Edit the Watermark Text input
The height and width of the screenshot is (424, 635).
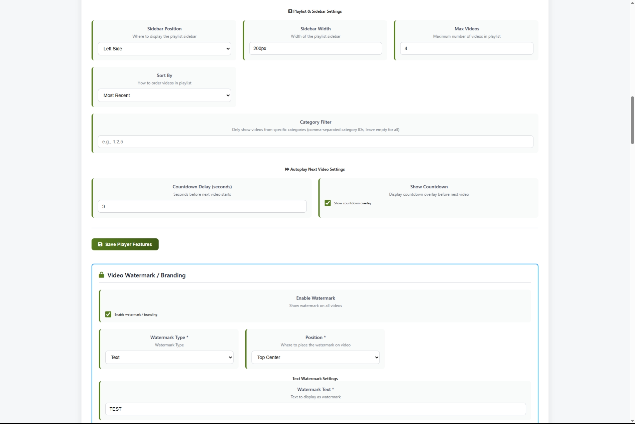point(315,409)
